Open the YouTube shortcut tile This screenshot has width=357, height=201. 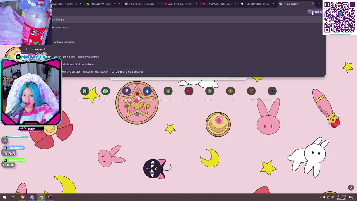(189, 91)
